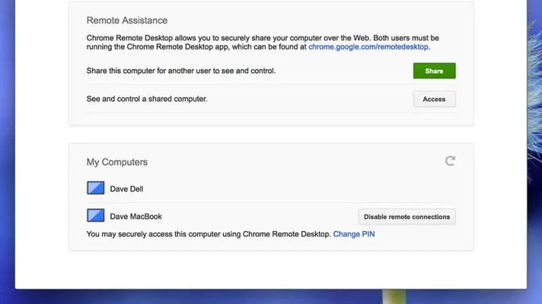Click the 'See and control a shared computer' text

coord(146,99)
